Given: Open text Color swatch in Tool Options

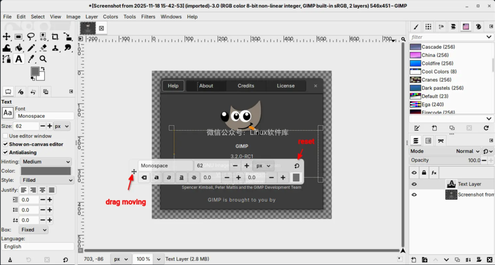Looking at the screenshot, I should pyautogui.click(x=46, y=171).
